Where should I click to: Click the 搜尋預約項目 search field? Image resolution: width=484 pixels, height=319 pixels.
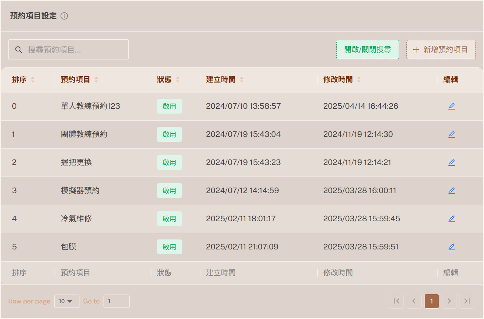pos(74,50)
